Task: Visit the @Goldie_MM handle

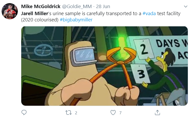Action: click(x=77, y=7)
